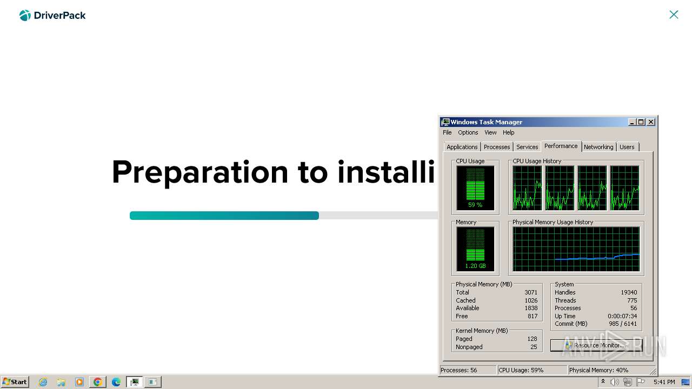This screenshot has height=389, width=692.
Task: Select the DriverPack taskbar button
Action: click(153, 382)
